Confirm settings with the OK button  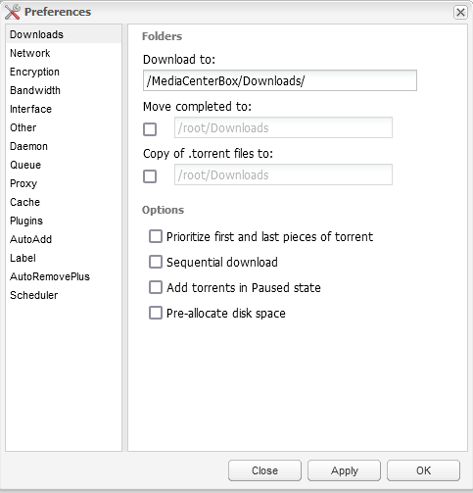(423, 470)
